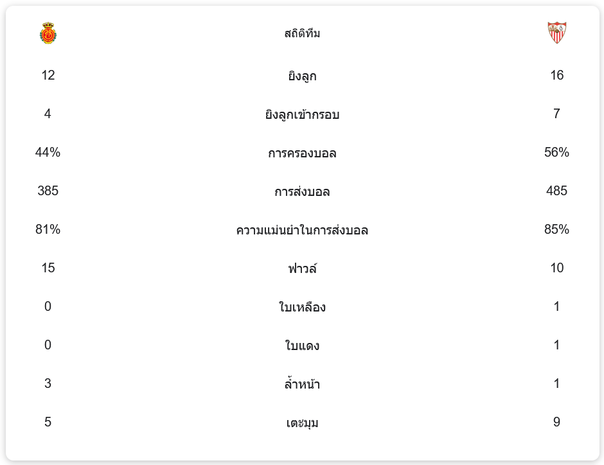
Task: Click the ล้ำหน้า offsides label
Action: point(302,384)
